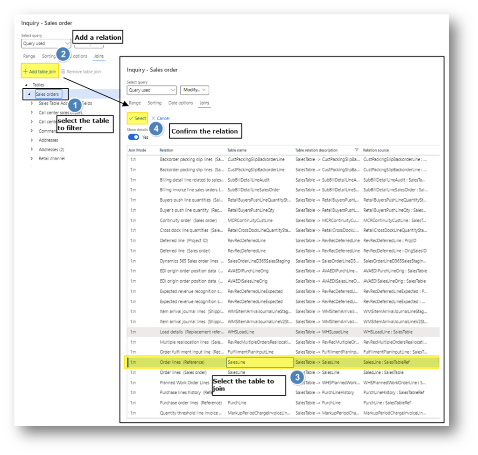Image resolution: width=478 pixels, height=455 pixels.
Task: Click the plus icon on Add table join
Action: point(26,71)
